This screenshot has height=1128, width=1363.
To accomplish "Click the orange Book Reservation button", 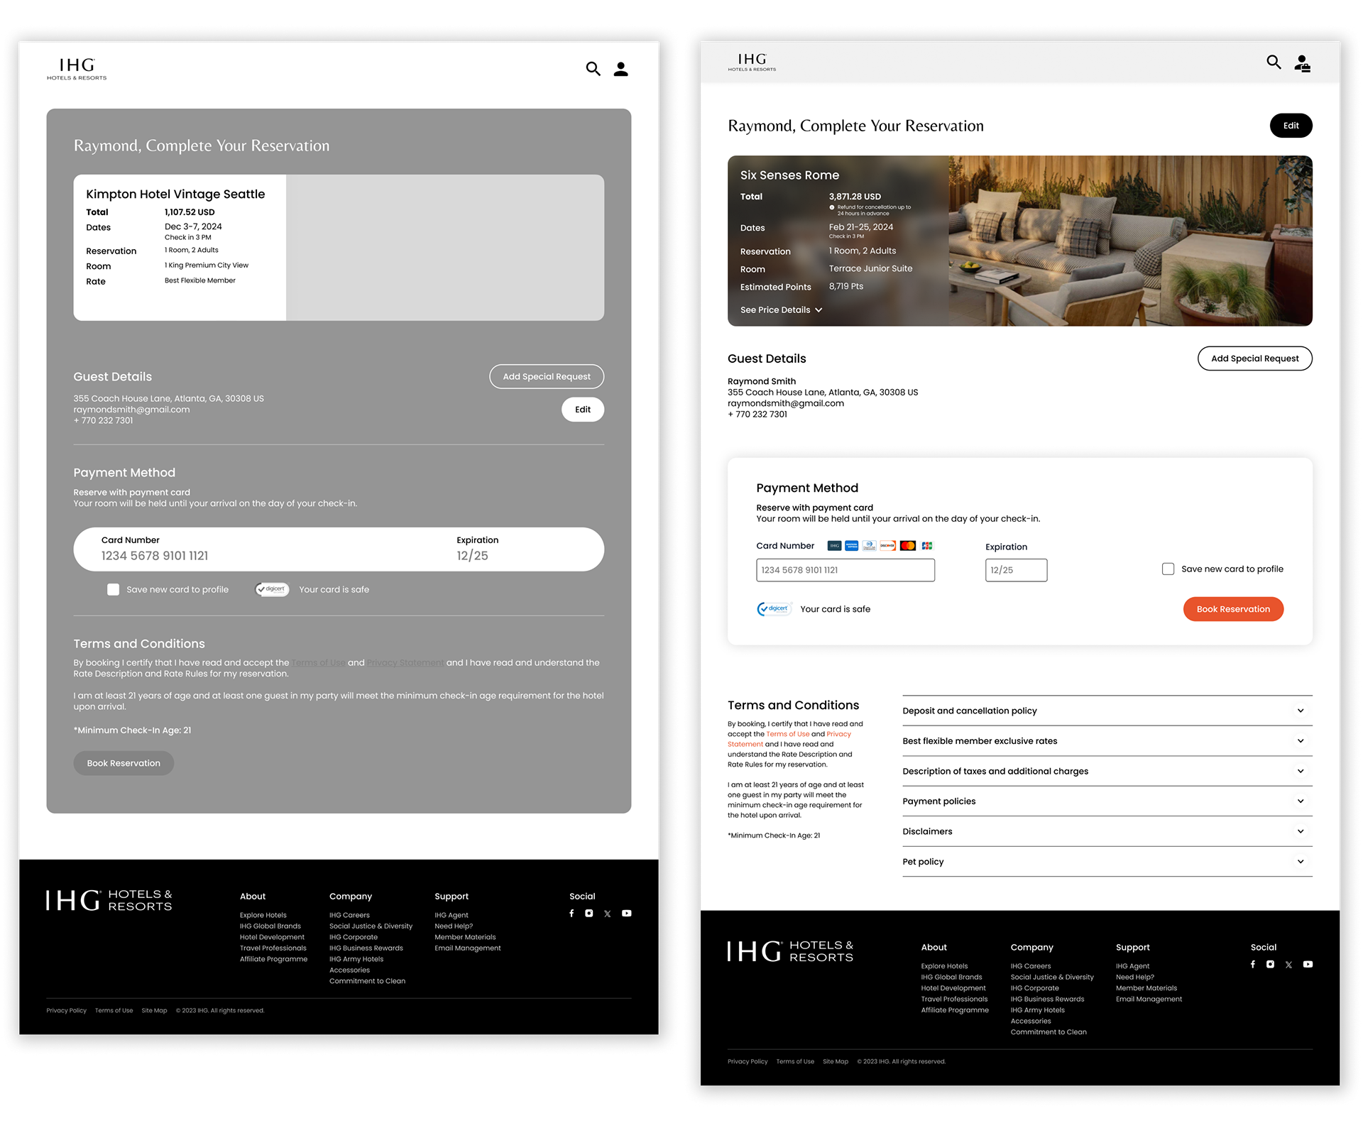I will [1233, 609].
